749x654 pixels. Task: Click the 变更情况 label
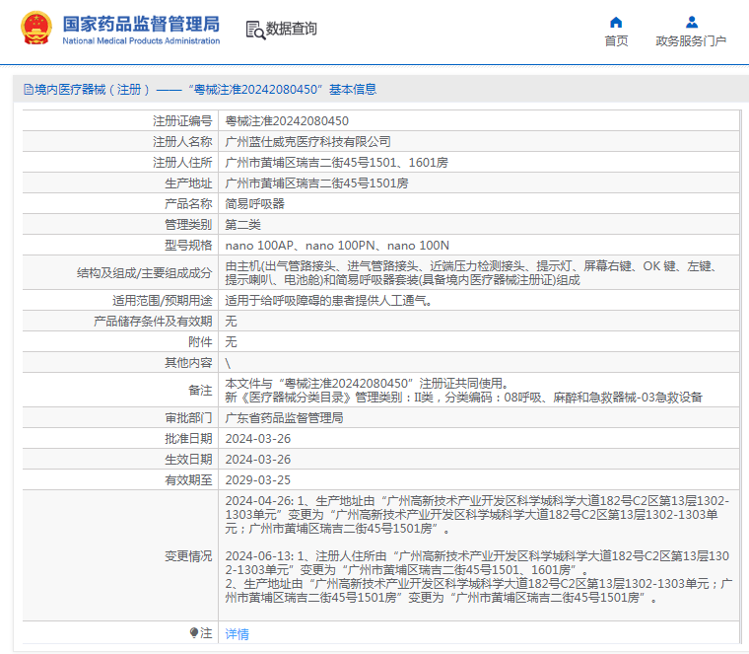coord(188,556)
